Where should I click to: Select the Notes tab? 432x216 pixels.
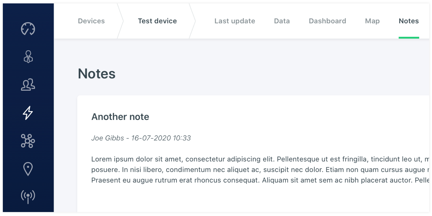tap(409, 21)
